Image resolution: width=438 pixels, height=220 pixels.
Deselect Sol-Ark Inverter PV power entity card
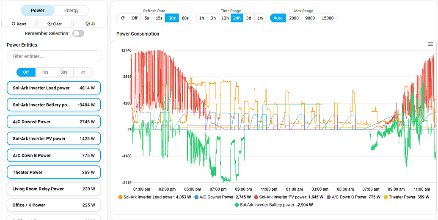click(54, 138)
